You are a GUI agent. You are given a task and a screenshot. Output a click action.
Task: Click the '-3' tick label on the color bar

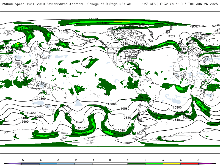coord(57,160)
